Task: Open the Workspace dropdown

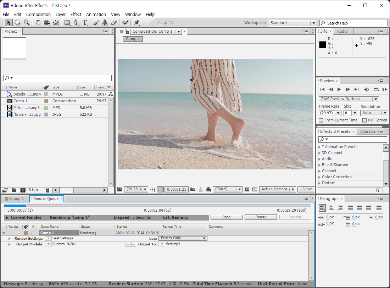Action: 292,23
